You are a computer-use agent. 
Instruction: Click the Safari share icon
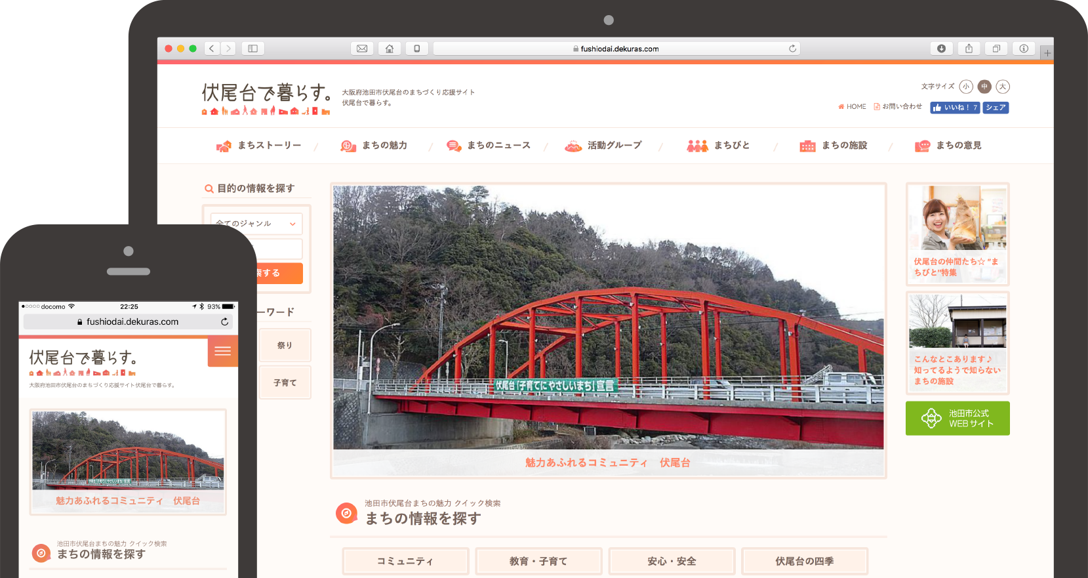[969, 49]
